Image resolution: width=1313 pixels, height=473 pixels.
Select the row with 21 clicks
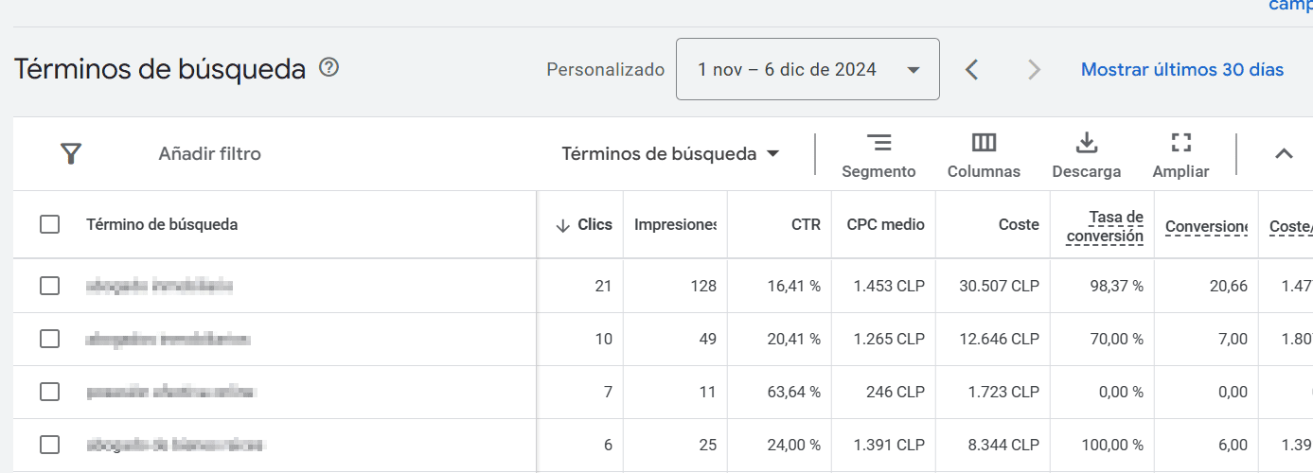(50, 286)
